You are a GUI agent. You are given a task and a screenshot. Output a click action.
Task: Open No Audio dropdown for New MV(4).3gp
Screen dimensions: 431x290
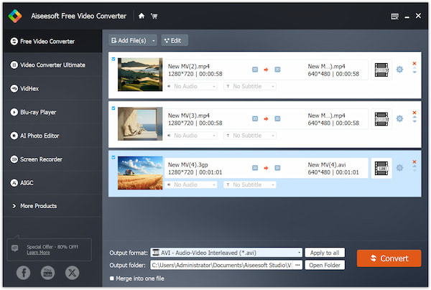pos(191,184)
